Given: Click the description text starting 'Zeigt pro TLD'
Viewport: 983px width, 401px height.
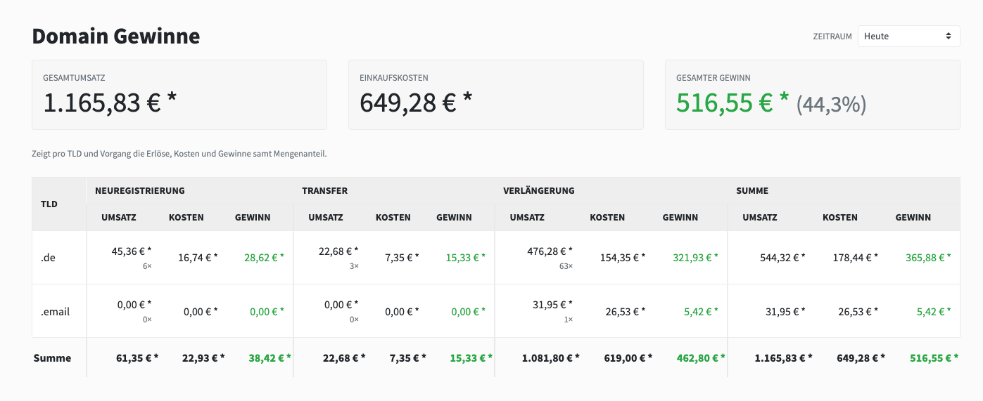Looking at the screenshot, I should pyautogui.click(x=179, y=153).
